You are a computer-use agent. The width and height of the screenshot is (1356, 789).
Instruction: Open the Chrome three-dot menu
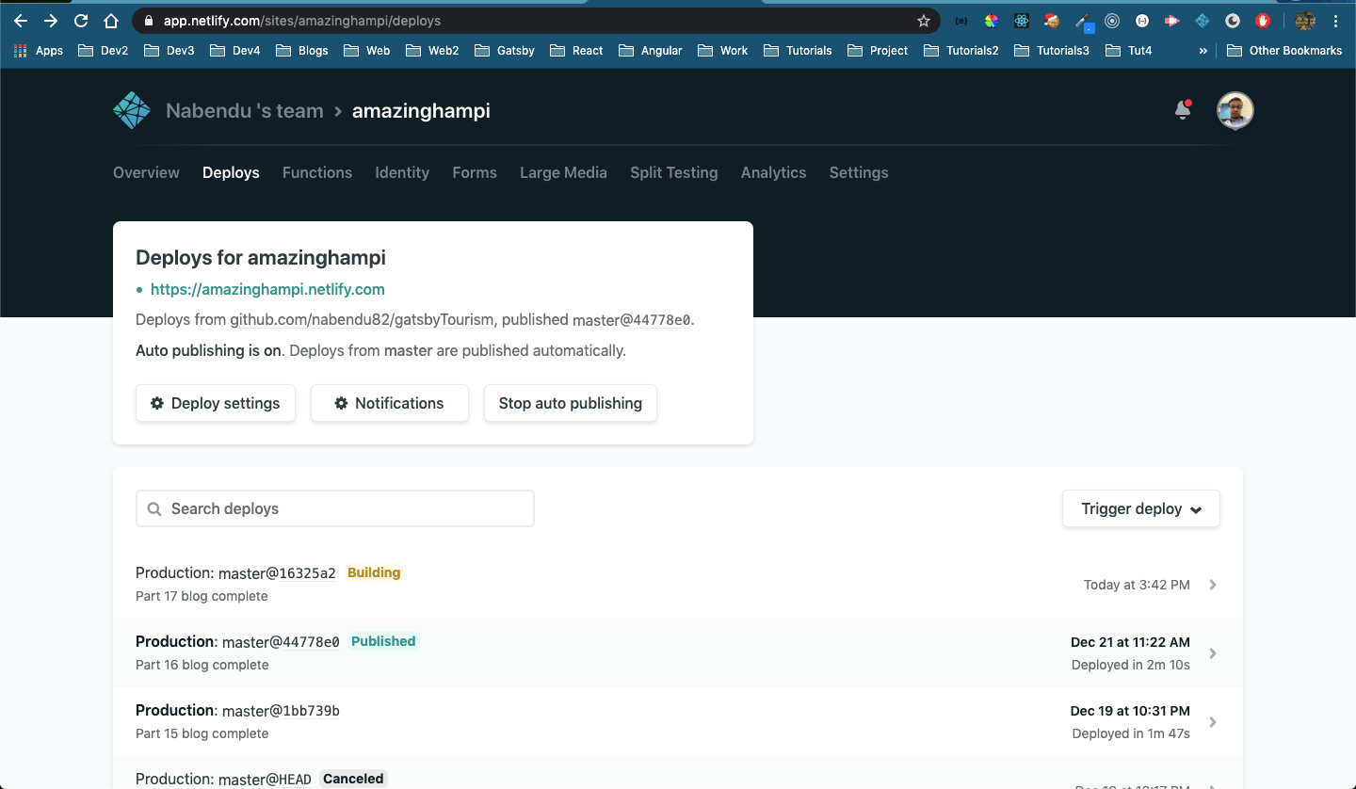(1335, 21)
